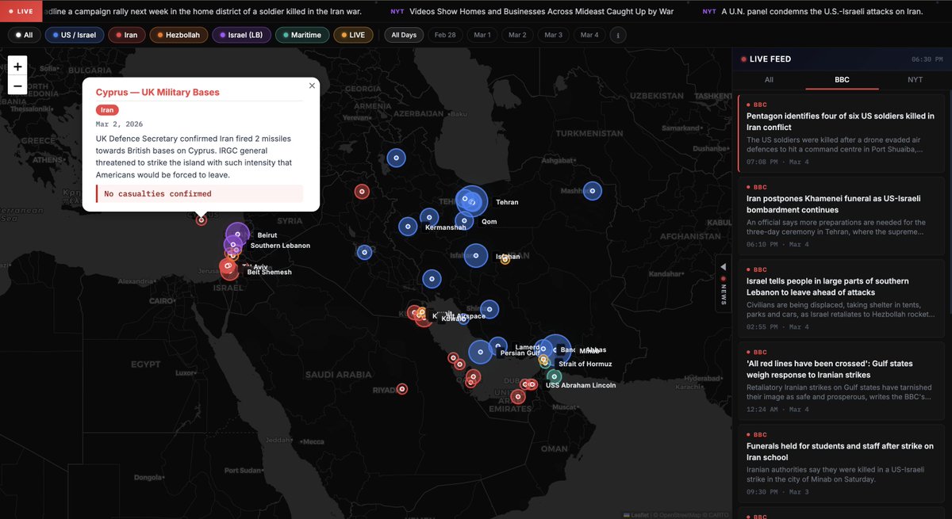Click the red LIVE badge in ticker
The height and width of the screenshot is (519, 952).
(x=21, y=12)
